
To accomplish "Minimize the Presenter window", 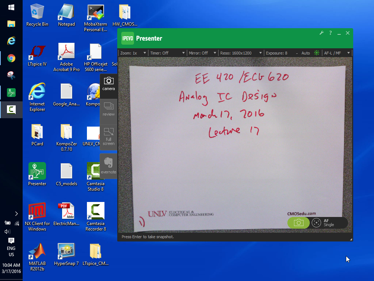I will pyautogui.click(x=339, y=33).
